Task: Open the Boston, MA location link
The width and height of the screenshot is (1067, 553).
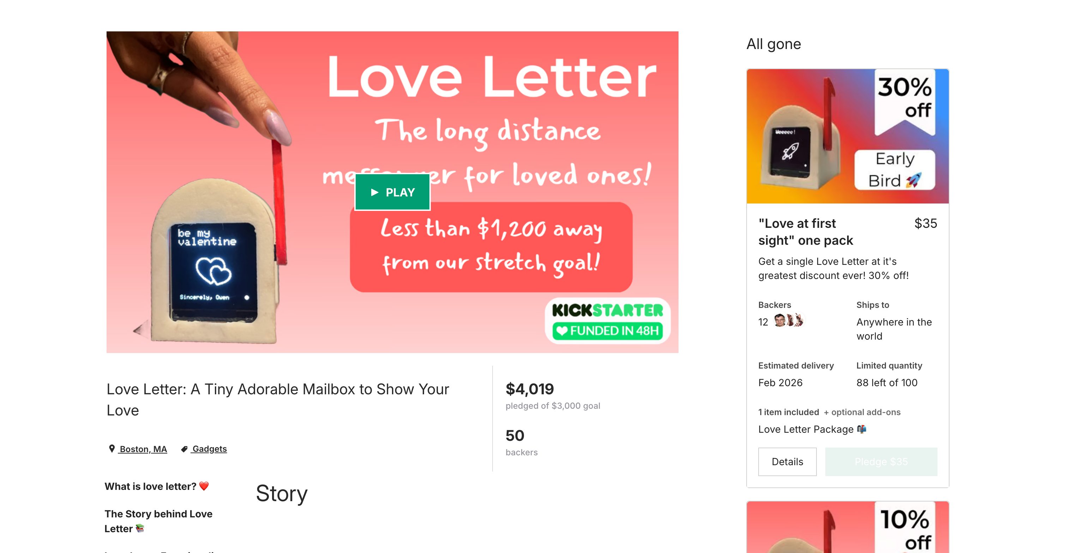Action: [x=143, y=449]
